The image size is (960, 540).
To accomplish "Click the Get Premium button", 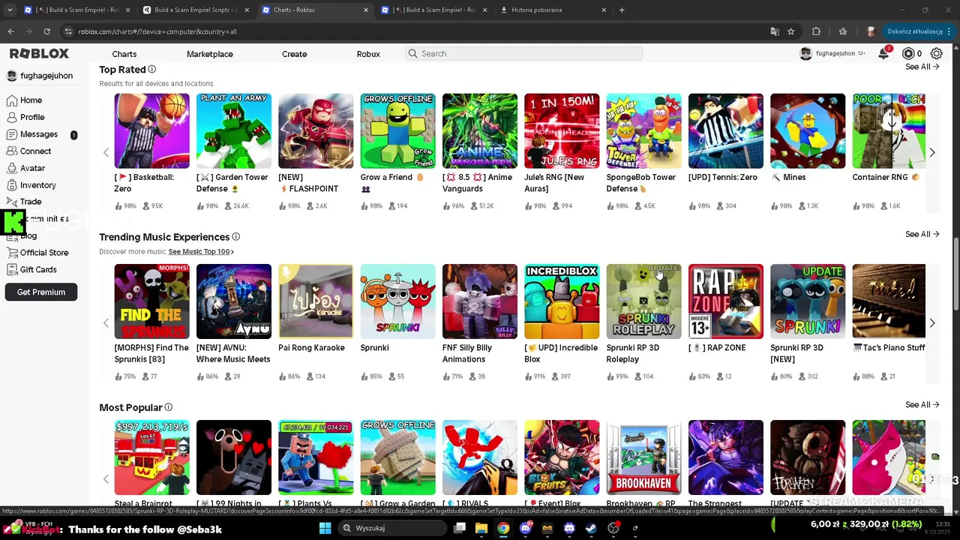I will (x=41, y=292).
